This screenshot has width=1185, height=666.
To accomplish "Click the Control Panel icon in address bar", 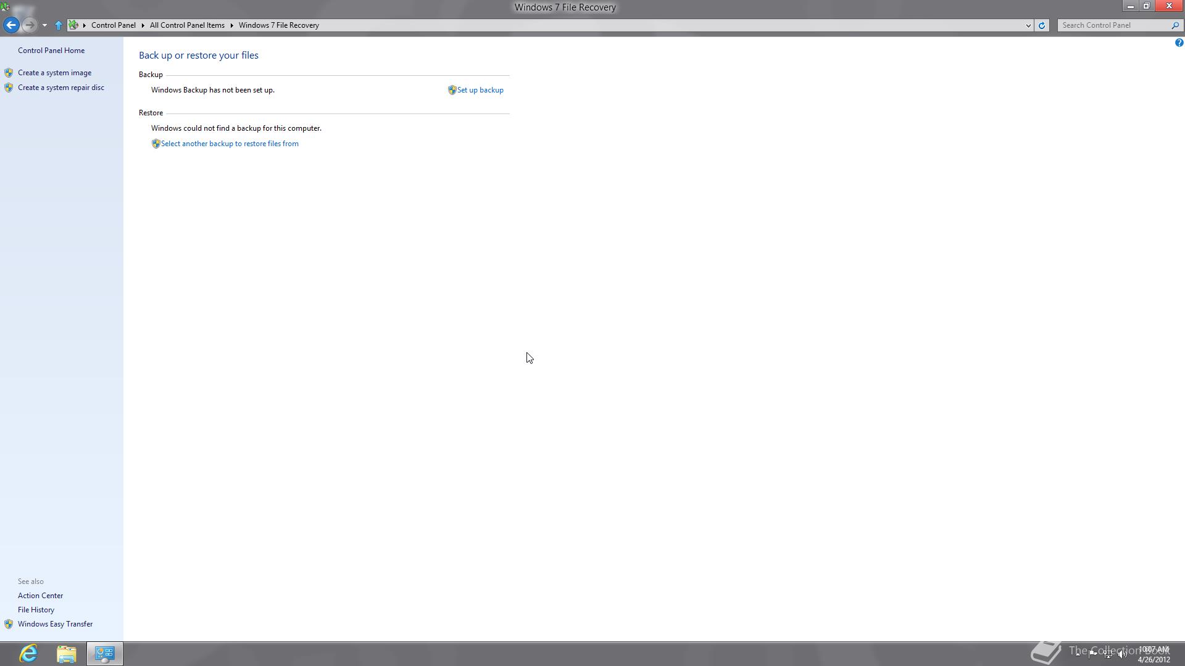I will tap(73, 25).
